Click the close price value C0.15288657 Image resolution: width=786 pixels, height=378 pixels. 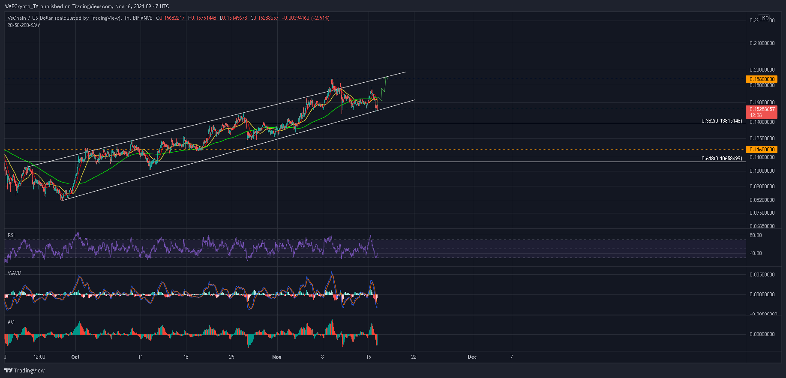click(x=264, y=18)
